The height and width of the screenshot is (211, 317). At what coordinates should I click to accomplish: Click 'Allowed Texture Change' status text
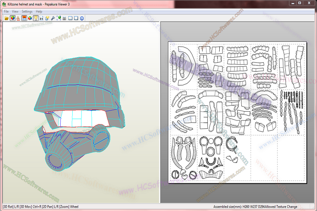tap(281, 207)
